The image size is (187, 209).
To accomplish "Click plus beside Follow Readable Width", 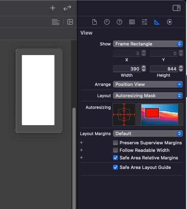I will [82, 150].
